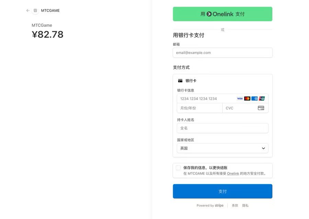Image resolution: width=309 pixels, height=219 pixels.
Task: Select the 银行卡 payment method icon
Action: point(180,81)
